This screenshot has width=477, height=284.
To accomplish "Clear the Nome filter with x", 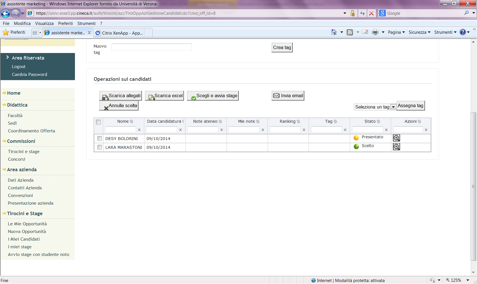I will [x=139, y=130].
